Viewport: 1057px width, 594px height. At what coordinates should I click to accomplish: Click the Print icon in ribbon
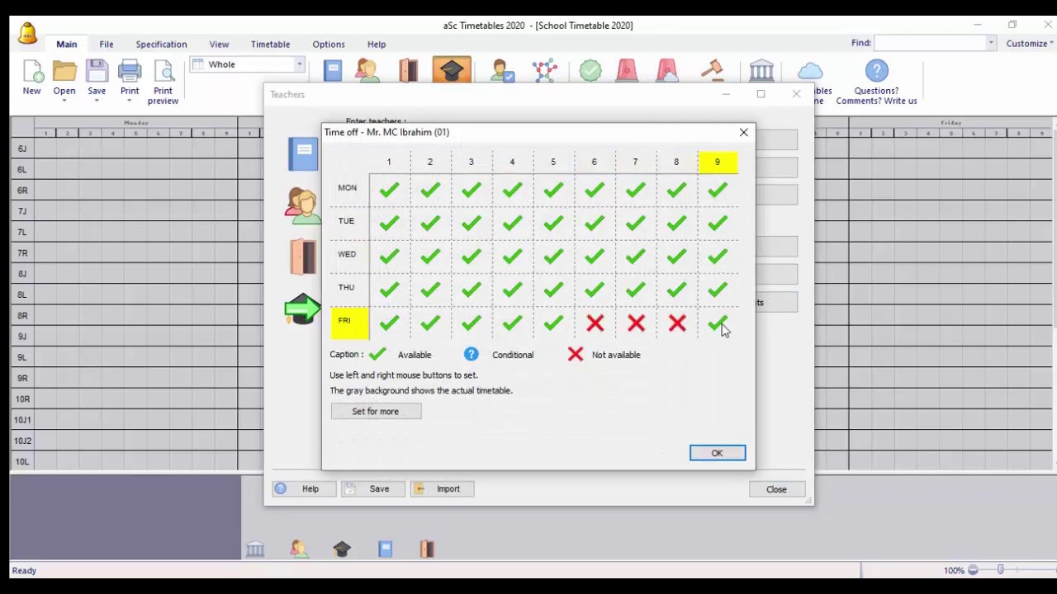pyautogui.click(x=130, y=71)
